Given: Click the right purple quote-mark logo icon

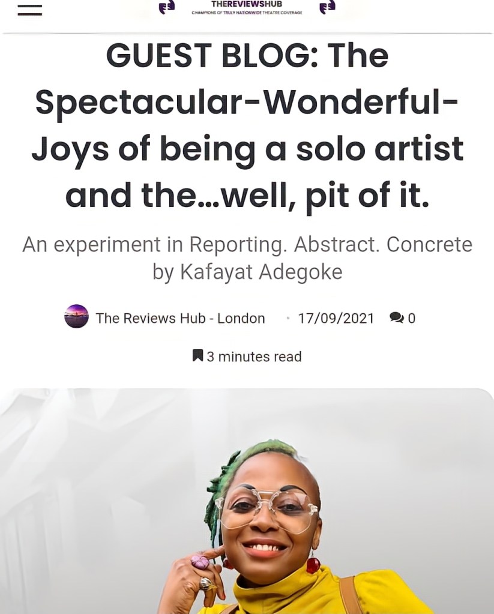Looking at the screenshot, I should pos(327,7).
